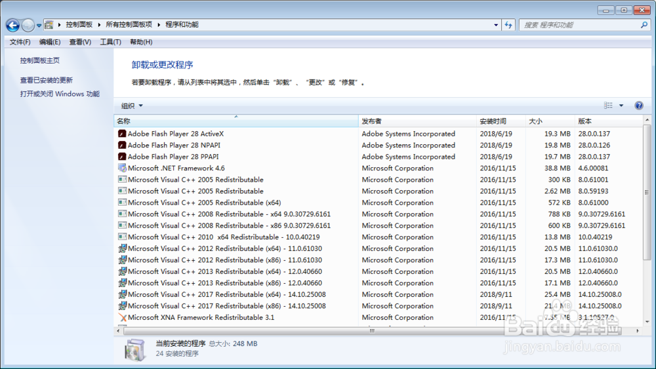Click icon of Visual C++ 2012 (x86) 11.0.61030

[122, 260]
